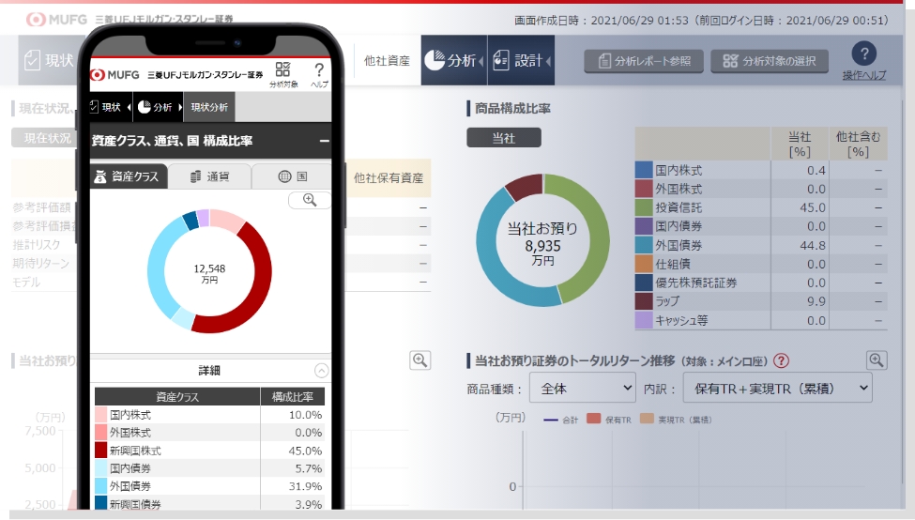Image resolution: width=915 pixels, height=520 pixels.
Task: Click the 国内株式 blue swatch in 商品構成比率
Action: pyautogui.click(x=643, y=170)
